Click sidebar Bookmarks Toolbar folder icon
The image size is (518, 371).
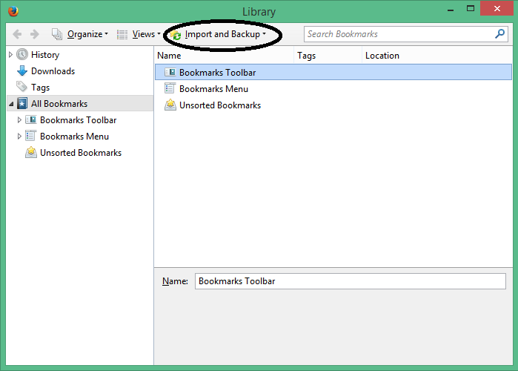[31, 119]
